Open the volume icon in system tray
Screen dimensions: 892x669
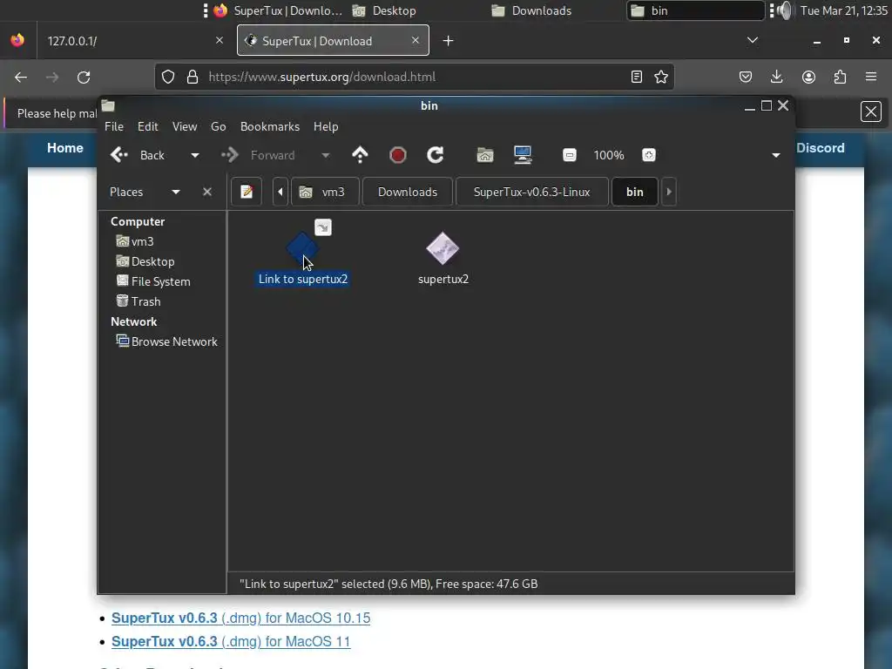(x=785, y=10)
